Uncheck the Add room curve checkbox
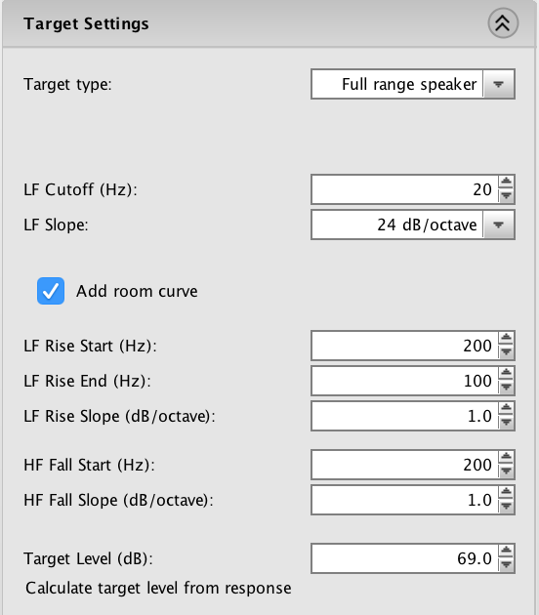The image size is (539, 615). 51,291
